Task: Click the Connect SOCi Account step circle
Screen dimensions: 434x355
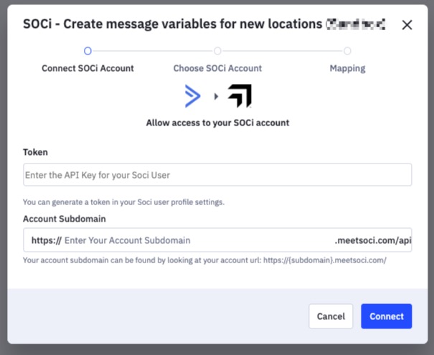Action: 88,51
